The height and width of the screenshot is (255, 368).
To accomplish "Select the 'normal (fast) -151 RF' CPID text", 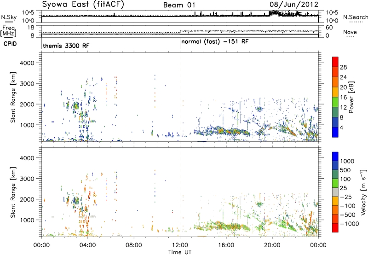I will point(215,42).
